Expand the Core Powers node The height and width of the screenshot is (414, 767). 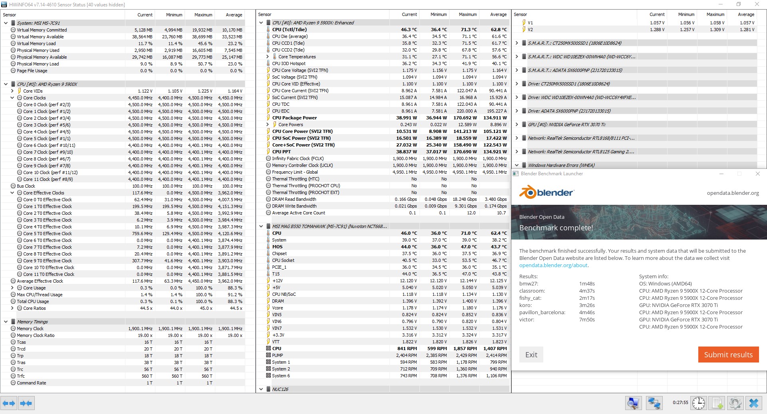pos(268,125)
